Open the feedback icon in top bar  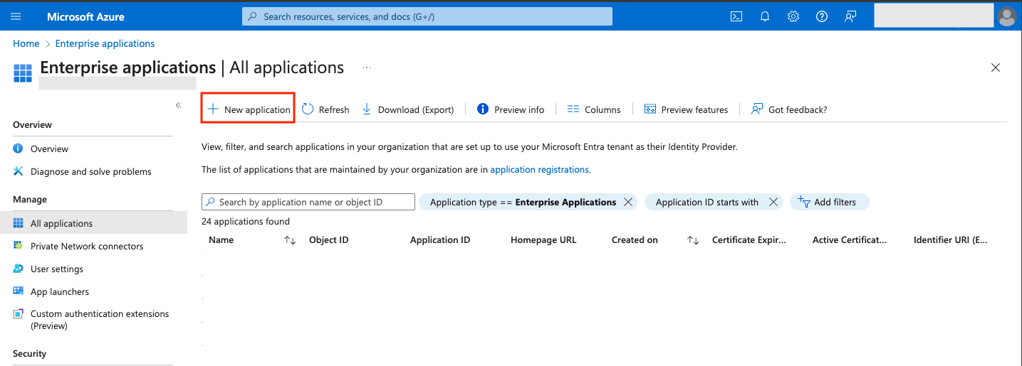[850, 16]
